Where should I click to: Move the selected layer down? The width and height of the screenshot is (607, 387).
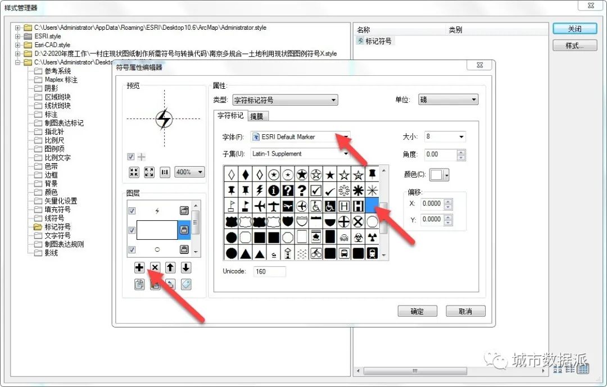pos(186,267)
